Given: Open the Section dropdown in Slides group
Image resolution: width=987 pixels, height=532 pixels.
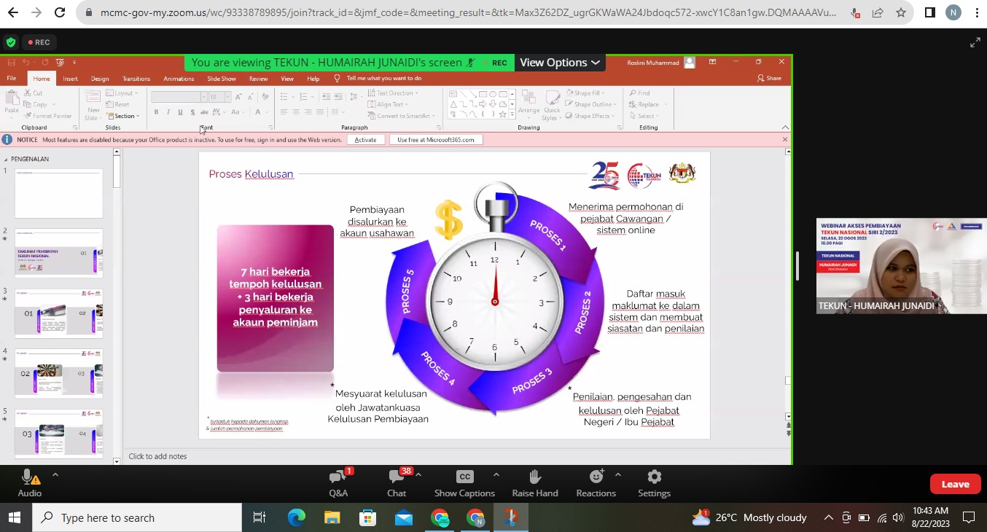Looking at the screenshot, I should [x=122, y=116].
